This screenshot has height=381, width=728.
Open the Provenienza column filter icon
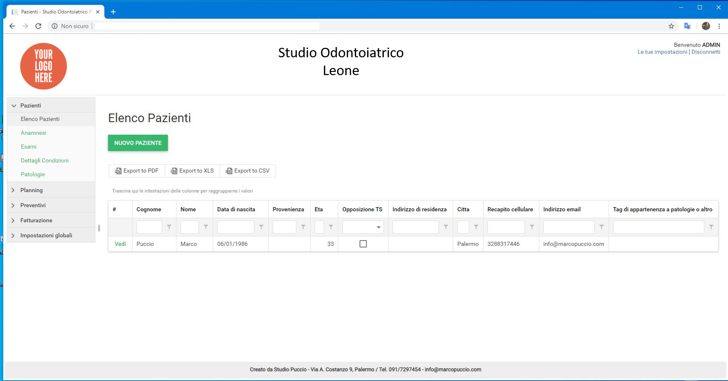[x=303, y=227]
